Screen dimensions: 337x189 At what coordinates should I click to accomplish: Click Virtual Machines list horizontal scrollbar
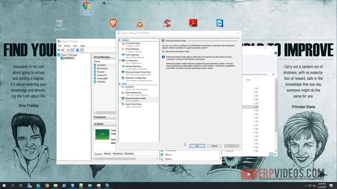pyautogui.click(x=106, y=112)
